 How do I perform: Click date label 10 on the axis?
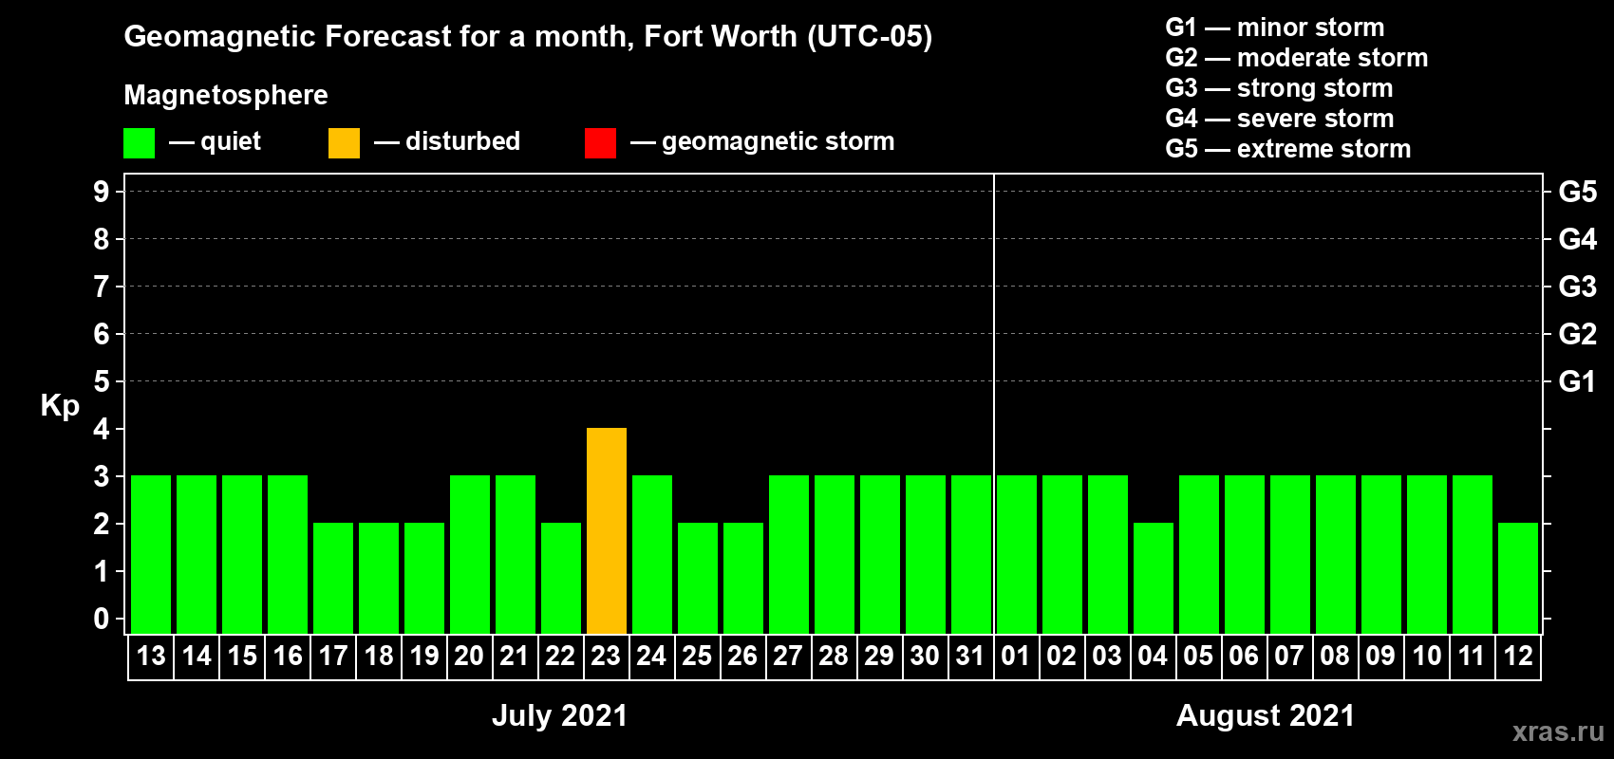click(x=1427, y=657)
